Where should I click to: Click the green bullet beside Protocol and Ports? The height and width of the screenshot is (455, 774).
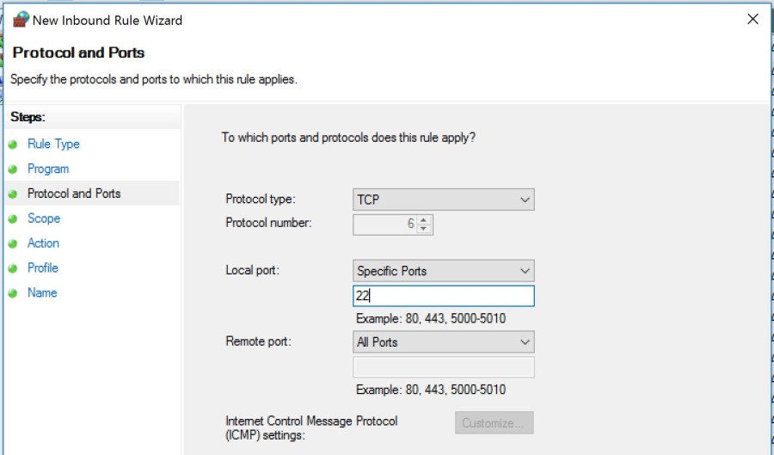[13, 194]
